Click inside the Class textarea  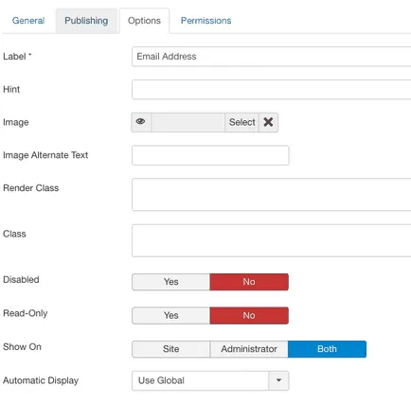click(272, 240)
